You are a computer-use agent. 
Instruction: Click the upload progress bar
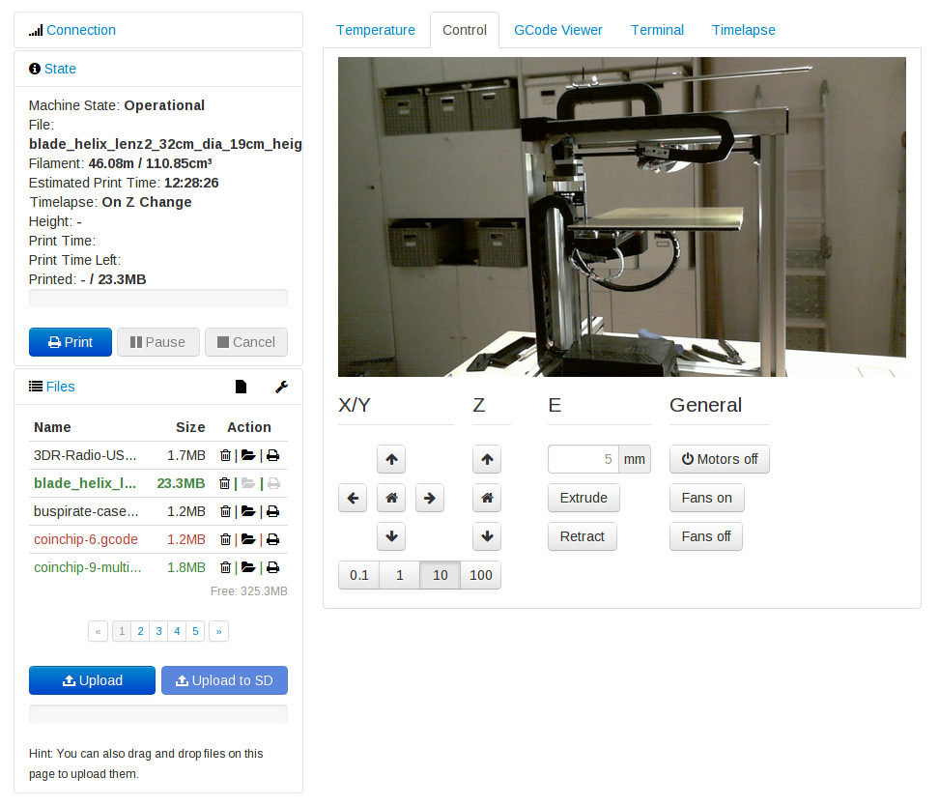158,714
